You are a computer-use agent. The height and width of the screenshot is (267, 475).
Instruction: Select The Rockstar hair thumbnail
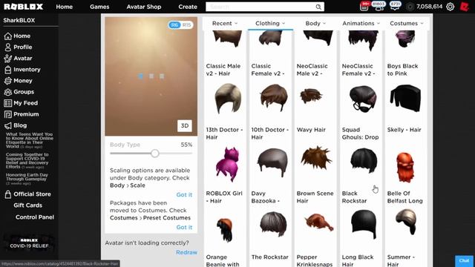[x=273, y=224]
